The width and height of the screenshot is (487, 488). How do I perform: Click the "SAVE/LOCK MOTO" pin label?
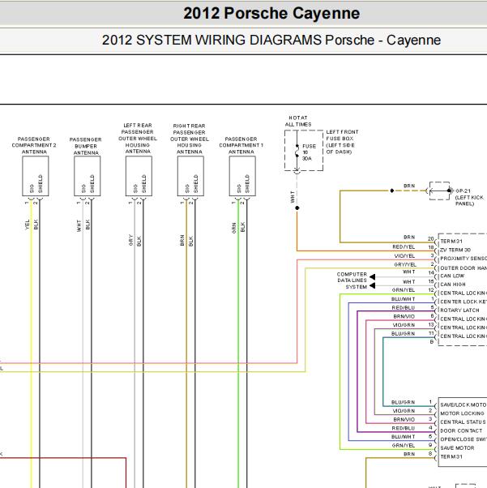463,405
